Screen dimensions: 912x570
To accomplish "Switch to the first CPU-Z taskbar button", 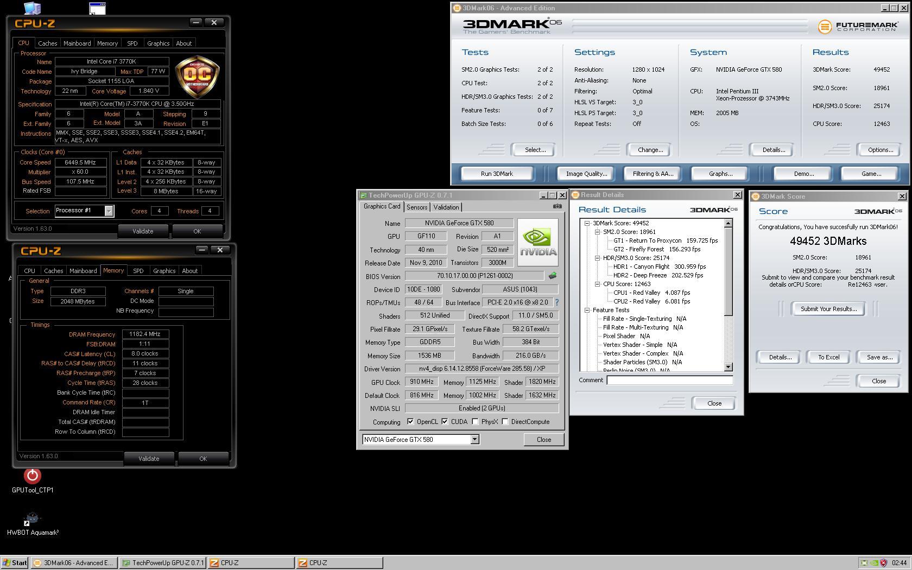I will (x=251, y=563).
